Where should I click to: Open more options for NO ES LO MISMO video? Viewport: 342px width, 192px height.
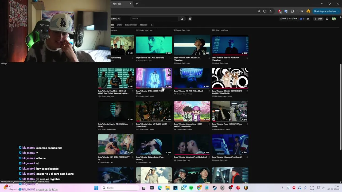(133, 91)
